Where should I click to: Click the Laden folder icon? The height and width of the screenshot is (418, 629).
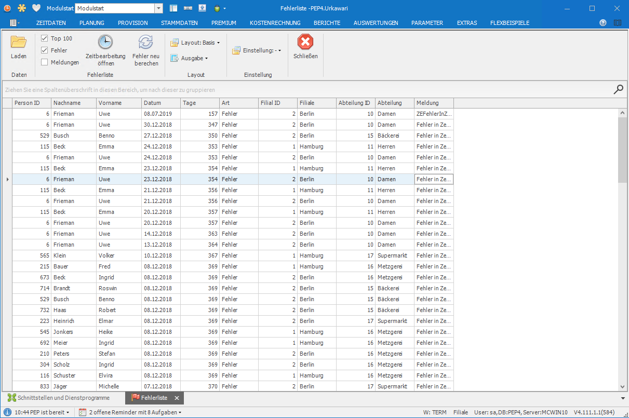[x=19, y=43]
